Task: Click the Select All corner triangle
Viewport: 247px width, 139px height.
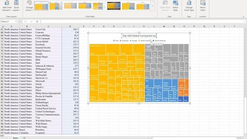Action: pyautogui.click(x=2, y=26)
